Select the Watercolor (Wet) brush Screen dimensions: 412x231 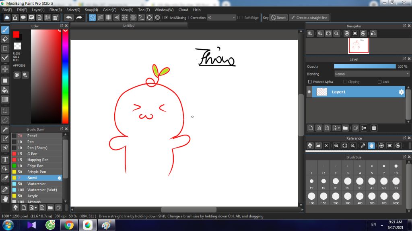(37, 190)
